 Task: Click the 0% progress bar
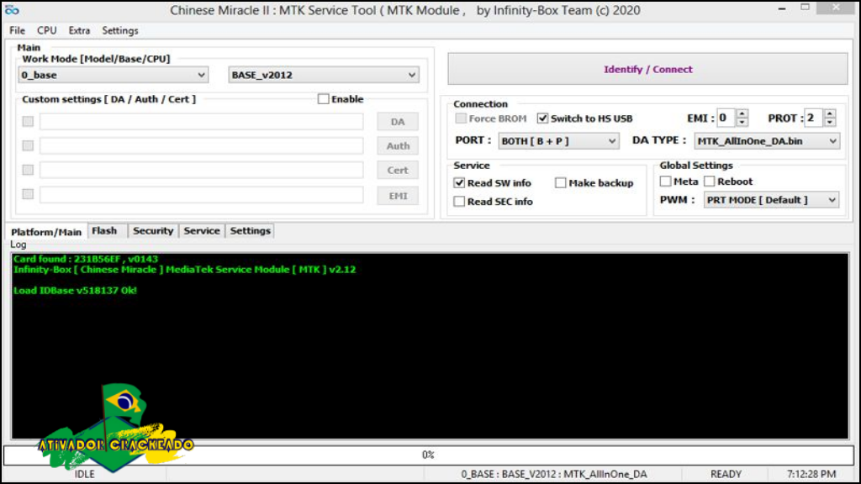[x=428, y=455]
